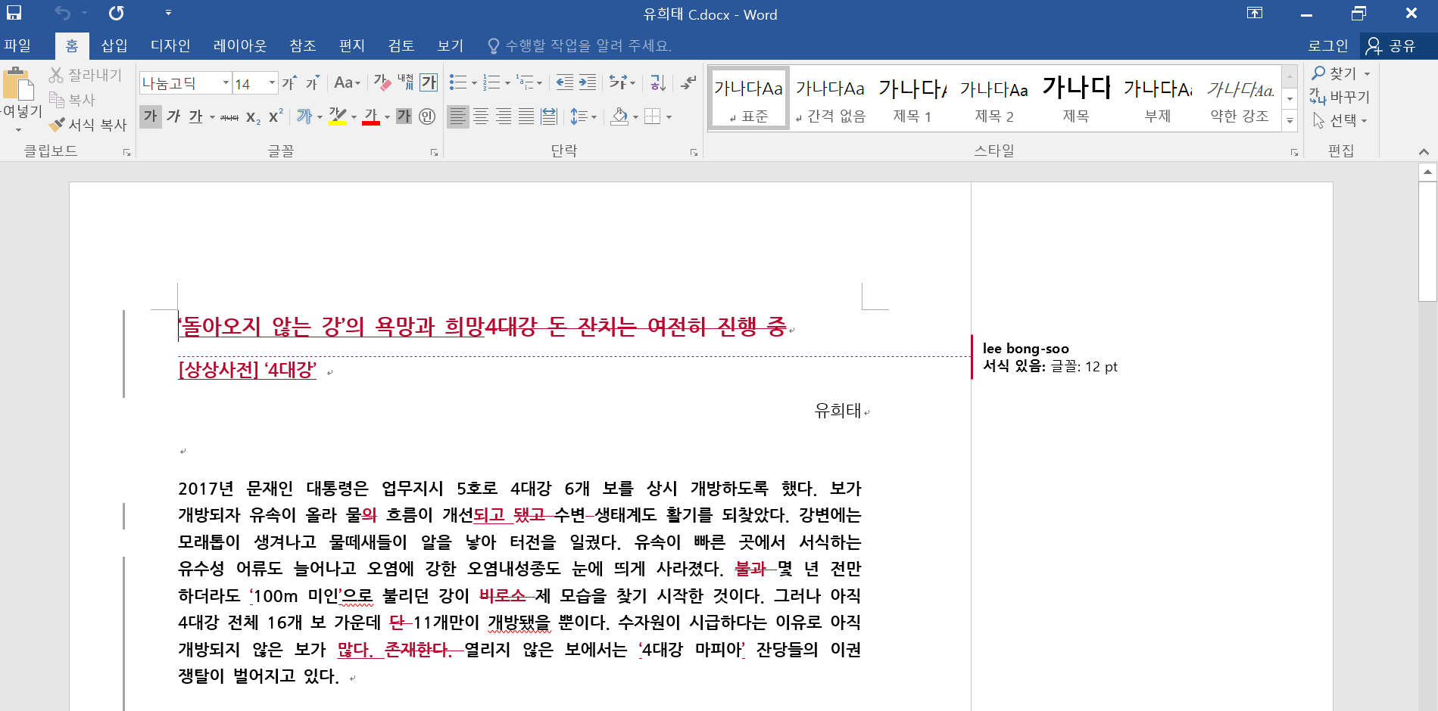Toggle strikethrough formatting
The height and width of the screenshot is (711, 1438).
tap(229, 116)
